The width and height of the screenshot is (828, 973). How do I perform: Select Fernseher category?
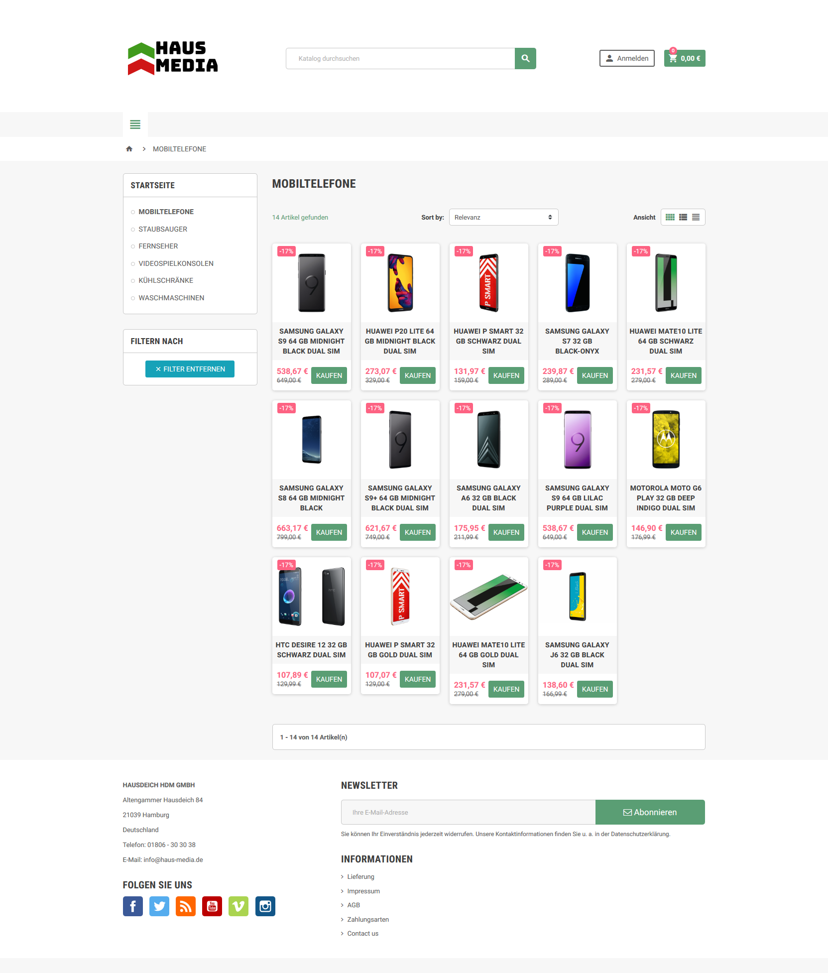pos(158,246)
